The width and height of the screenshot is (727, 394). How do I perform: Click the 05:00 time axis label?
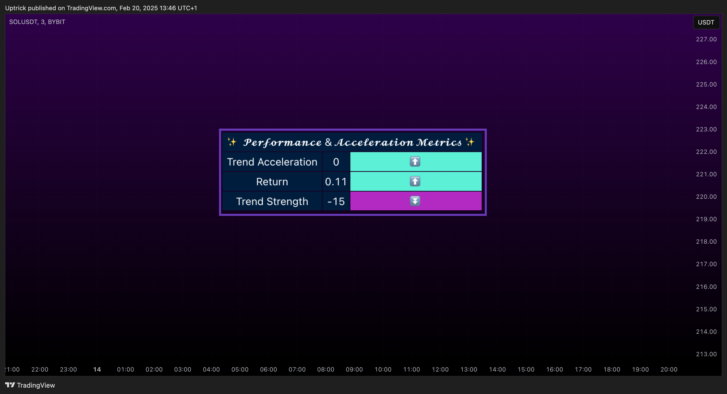click(240, 370)
